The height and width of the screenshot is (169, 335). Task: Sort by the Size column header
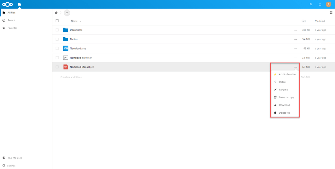[304, 21]
